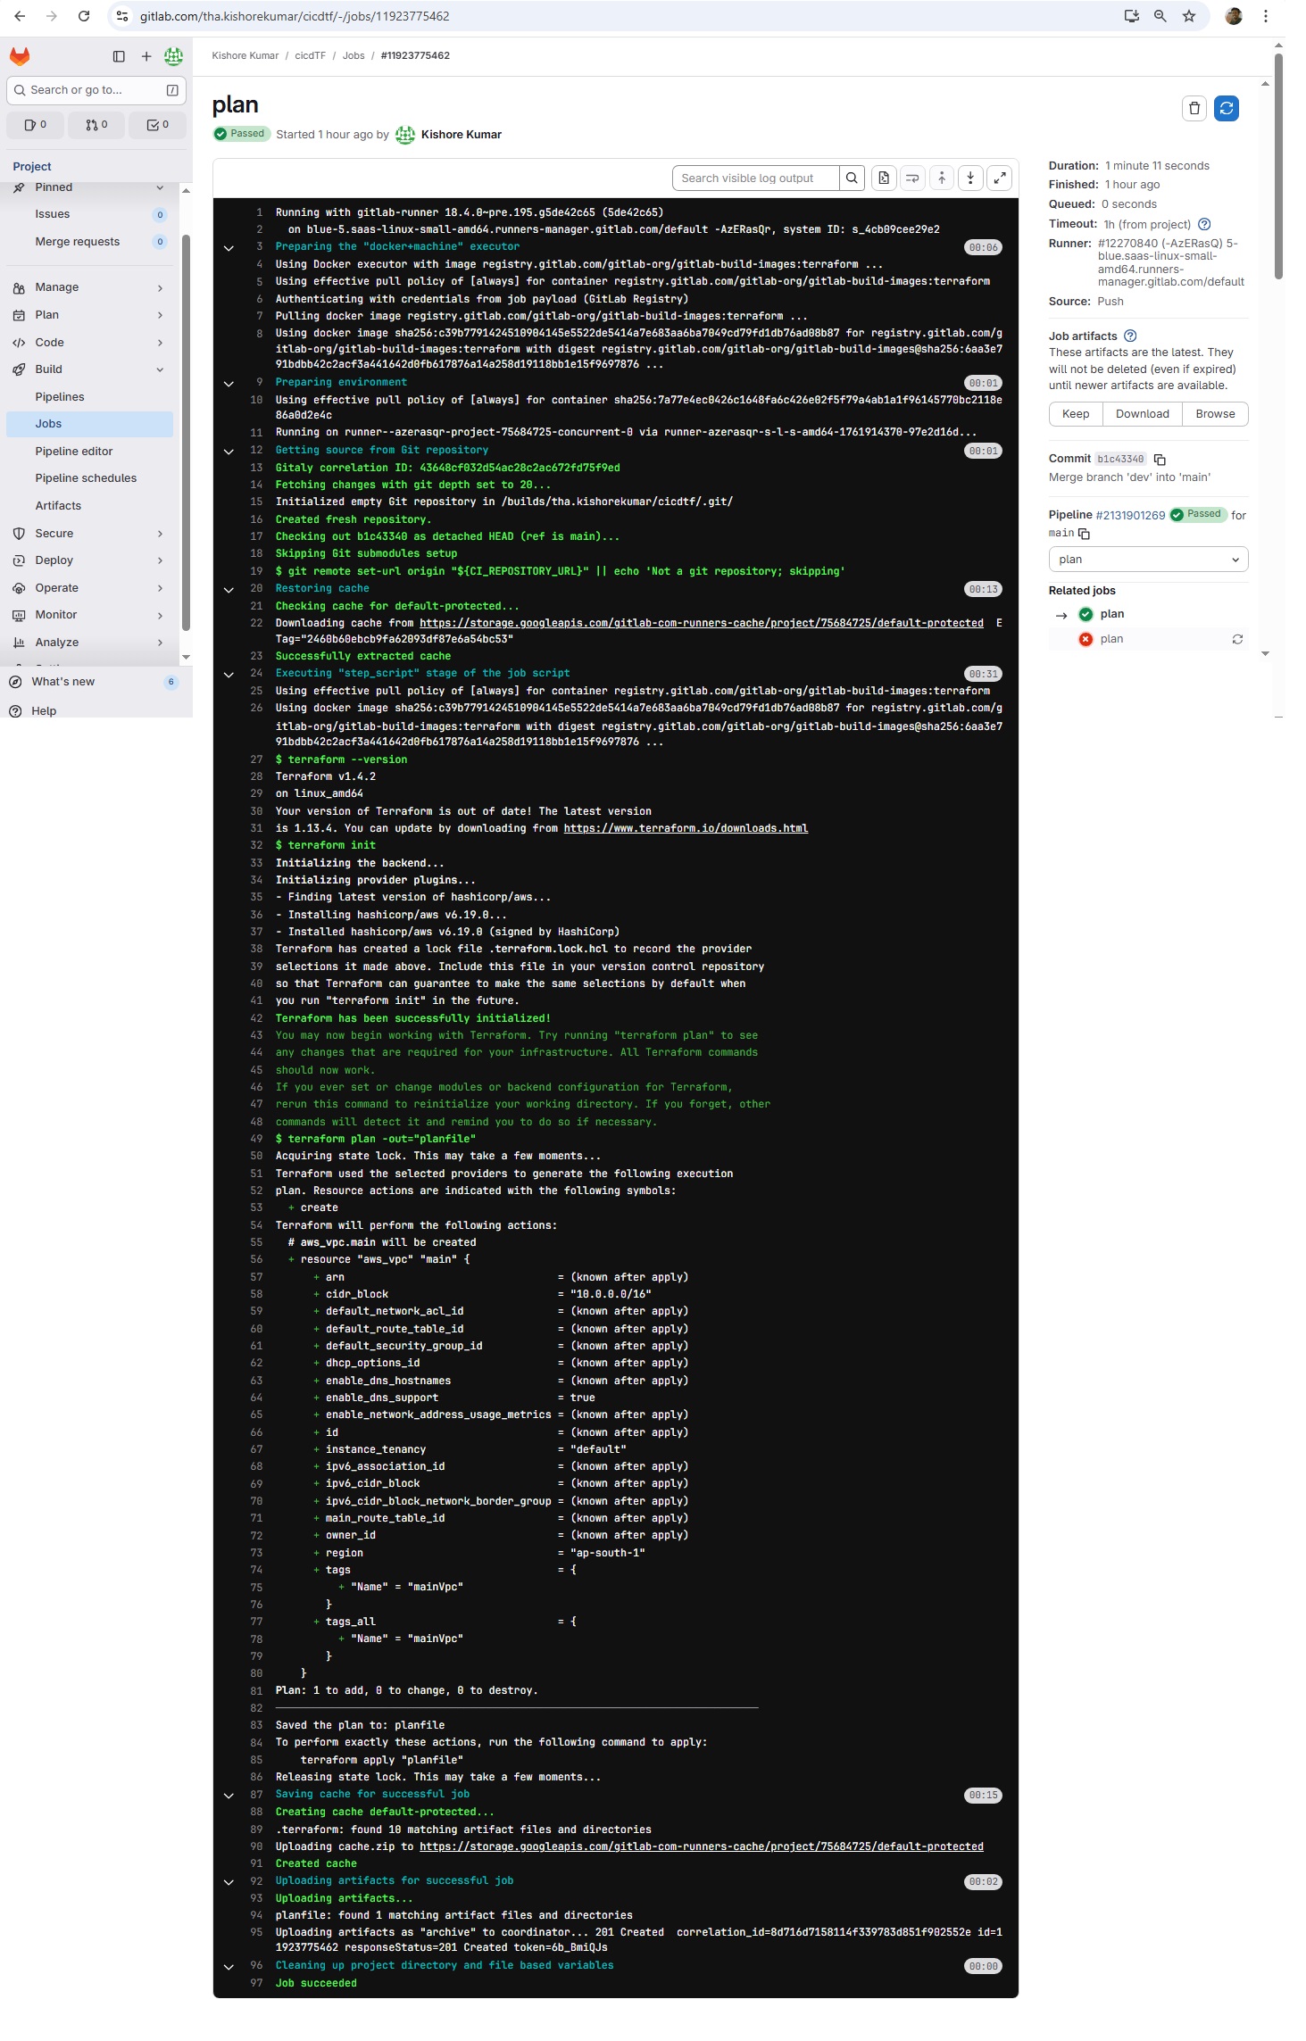The height and width of the screenshot is (2041, 1306).
Task: Toggle the sidebar collapse button
Action: 119,56
